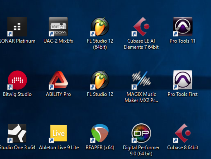Select the Studio One 3 x64 icon

coord(17,133)
